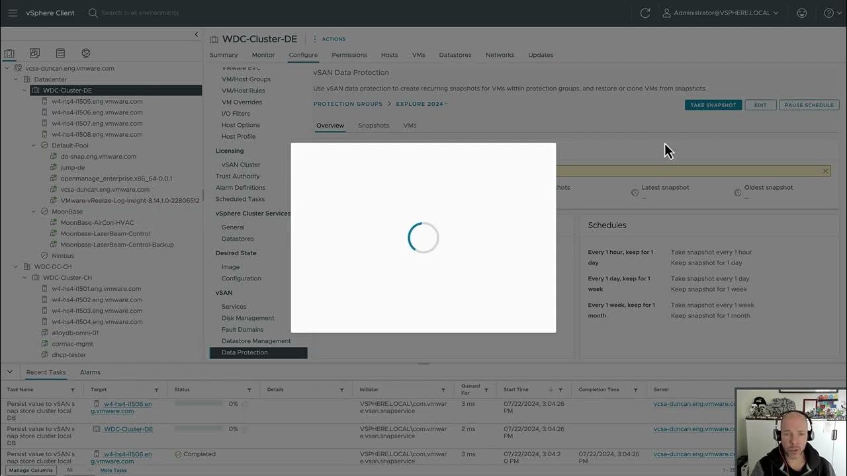Select the jump-de virtual machine
The width and height of the screenshot is (847, 476).
click(73, 167)
